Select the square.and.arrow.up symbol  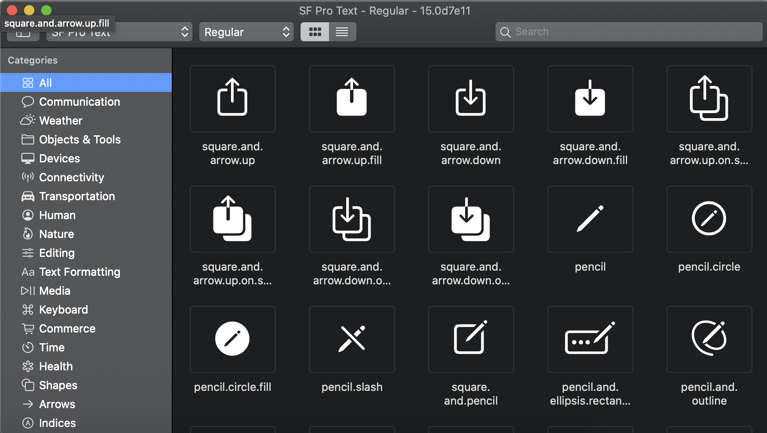[232, 99]
